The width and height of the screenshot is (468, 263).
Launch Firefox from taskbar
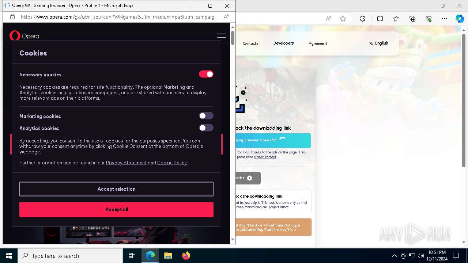coord(186,256)
